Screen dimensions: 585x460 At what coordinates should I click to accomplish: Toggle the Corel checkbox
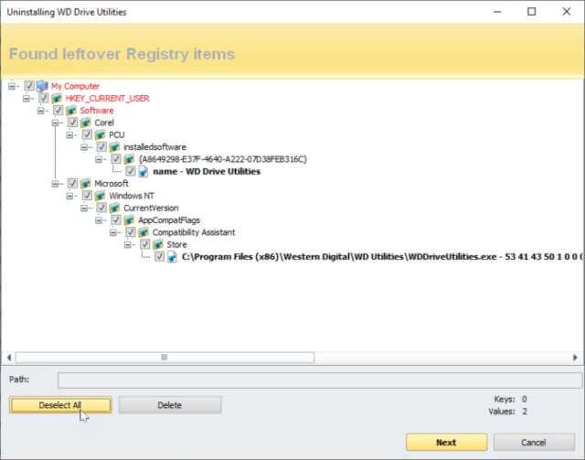click(x=72, y=123)
